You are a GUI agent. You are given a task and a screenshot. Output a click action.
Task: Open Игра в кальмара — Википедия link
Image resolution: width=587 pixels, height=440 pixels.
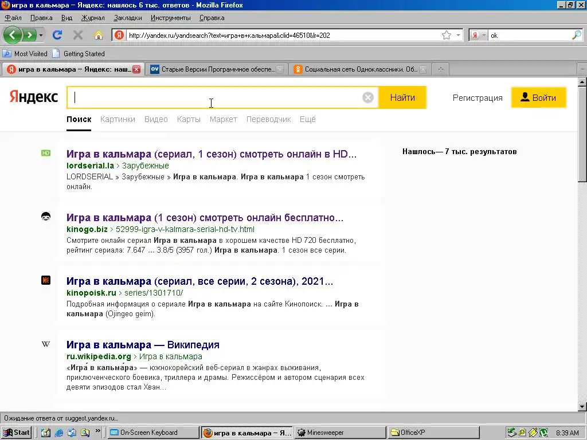(x=143, y=344)
